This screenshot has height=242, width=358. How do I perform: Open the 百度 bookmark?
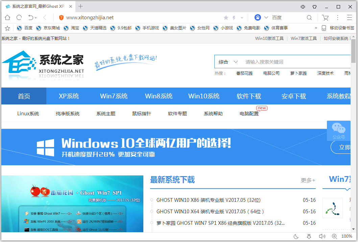(25, 28)
